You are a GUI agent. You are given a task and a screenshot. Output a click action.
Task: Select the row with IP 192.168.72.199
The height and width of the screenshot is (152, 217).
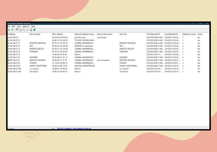[108, 69]
